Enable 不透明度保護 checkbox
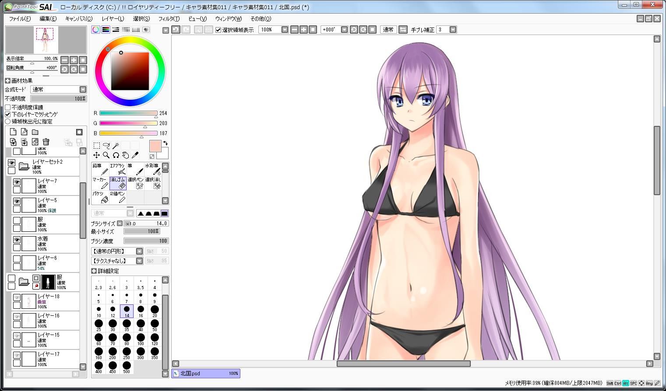The image size is (666, 391). tap(8, 107)
